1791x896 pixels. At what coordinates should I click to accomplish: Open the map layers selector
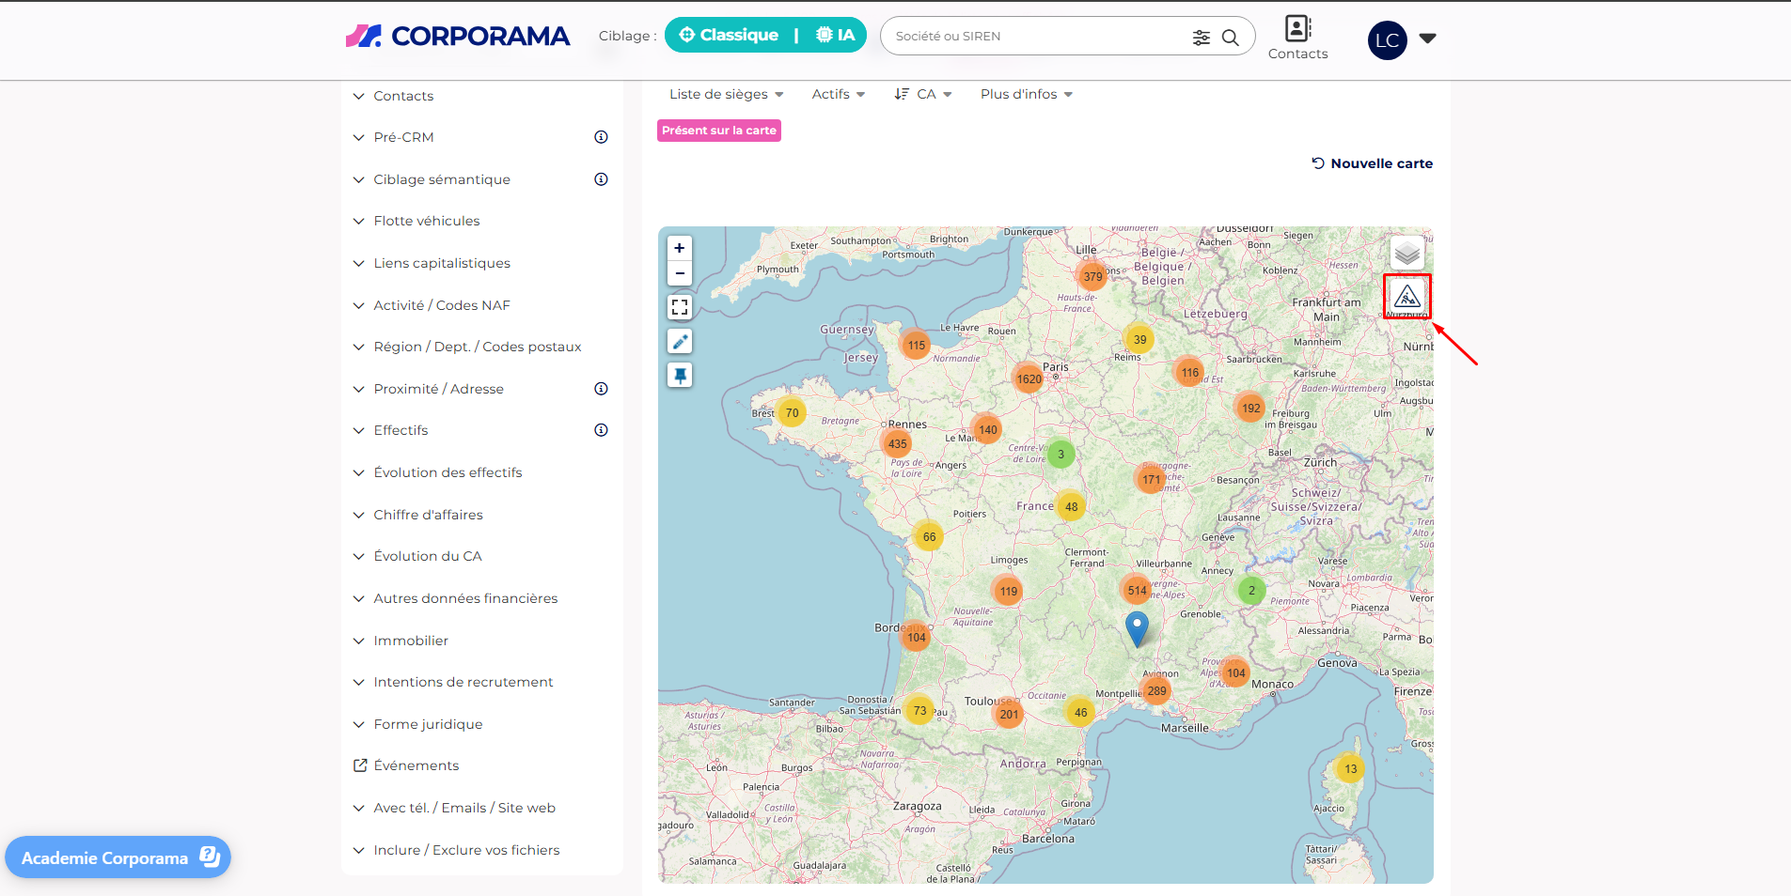tap(1406, 253)
